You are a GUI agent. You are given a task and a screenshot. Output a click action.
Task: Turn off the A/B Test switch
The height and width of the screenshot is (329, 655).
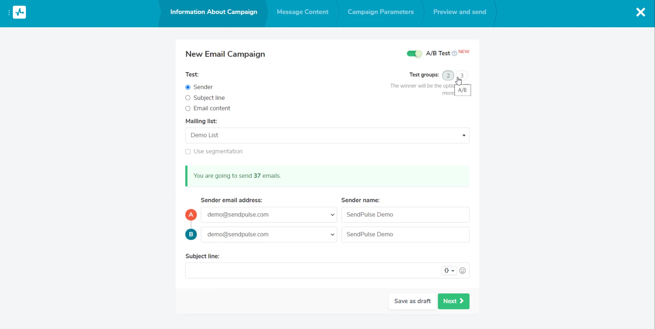(414, 54)
